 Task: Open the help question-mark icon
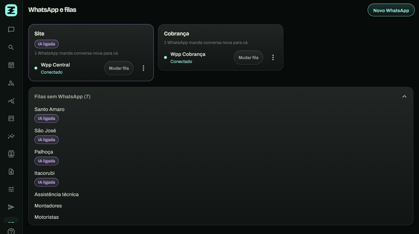click(11, 231)
